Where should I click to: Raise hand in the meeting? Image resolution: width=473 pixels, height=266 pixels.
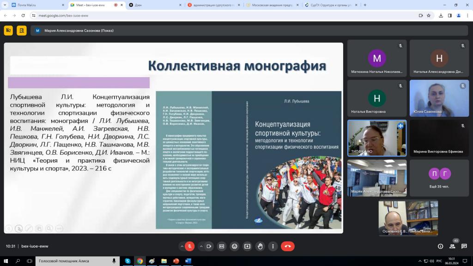pyautogui.click(x=261, y=246)
